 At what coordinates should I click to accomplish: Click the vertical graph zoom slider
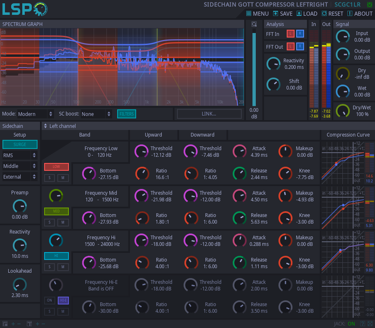(x=254, y=68)
